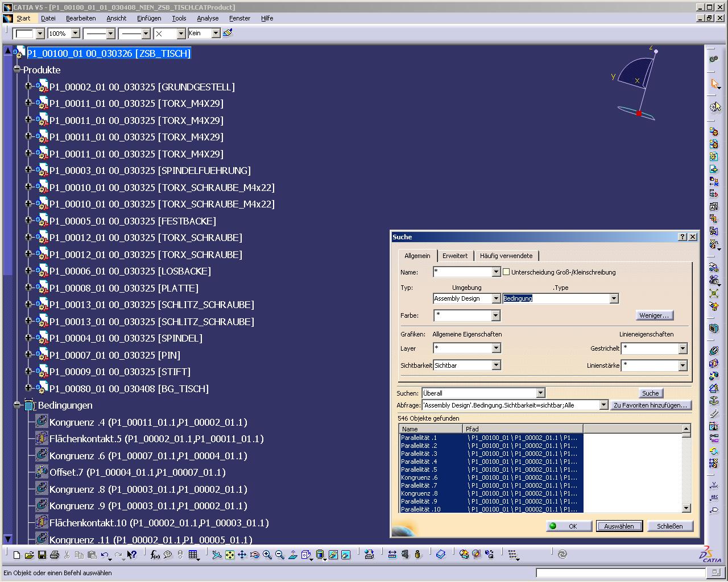
Task: Open the 100% transparency dropdown in toolbar
Action: coord(76,34)
